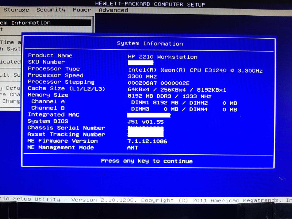Click the AMT management mode value
292x219 pixels.
click(132, 148)
